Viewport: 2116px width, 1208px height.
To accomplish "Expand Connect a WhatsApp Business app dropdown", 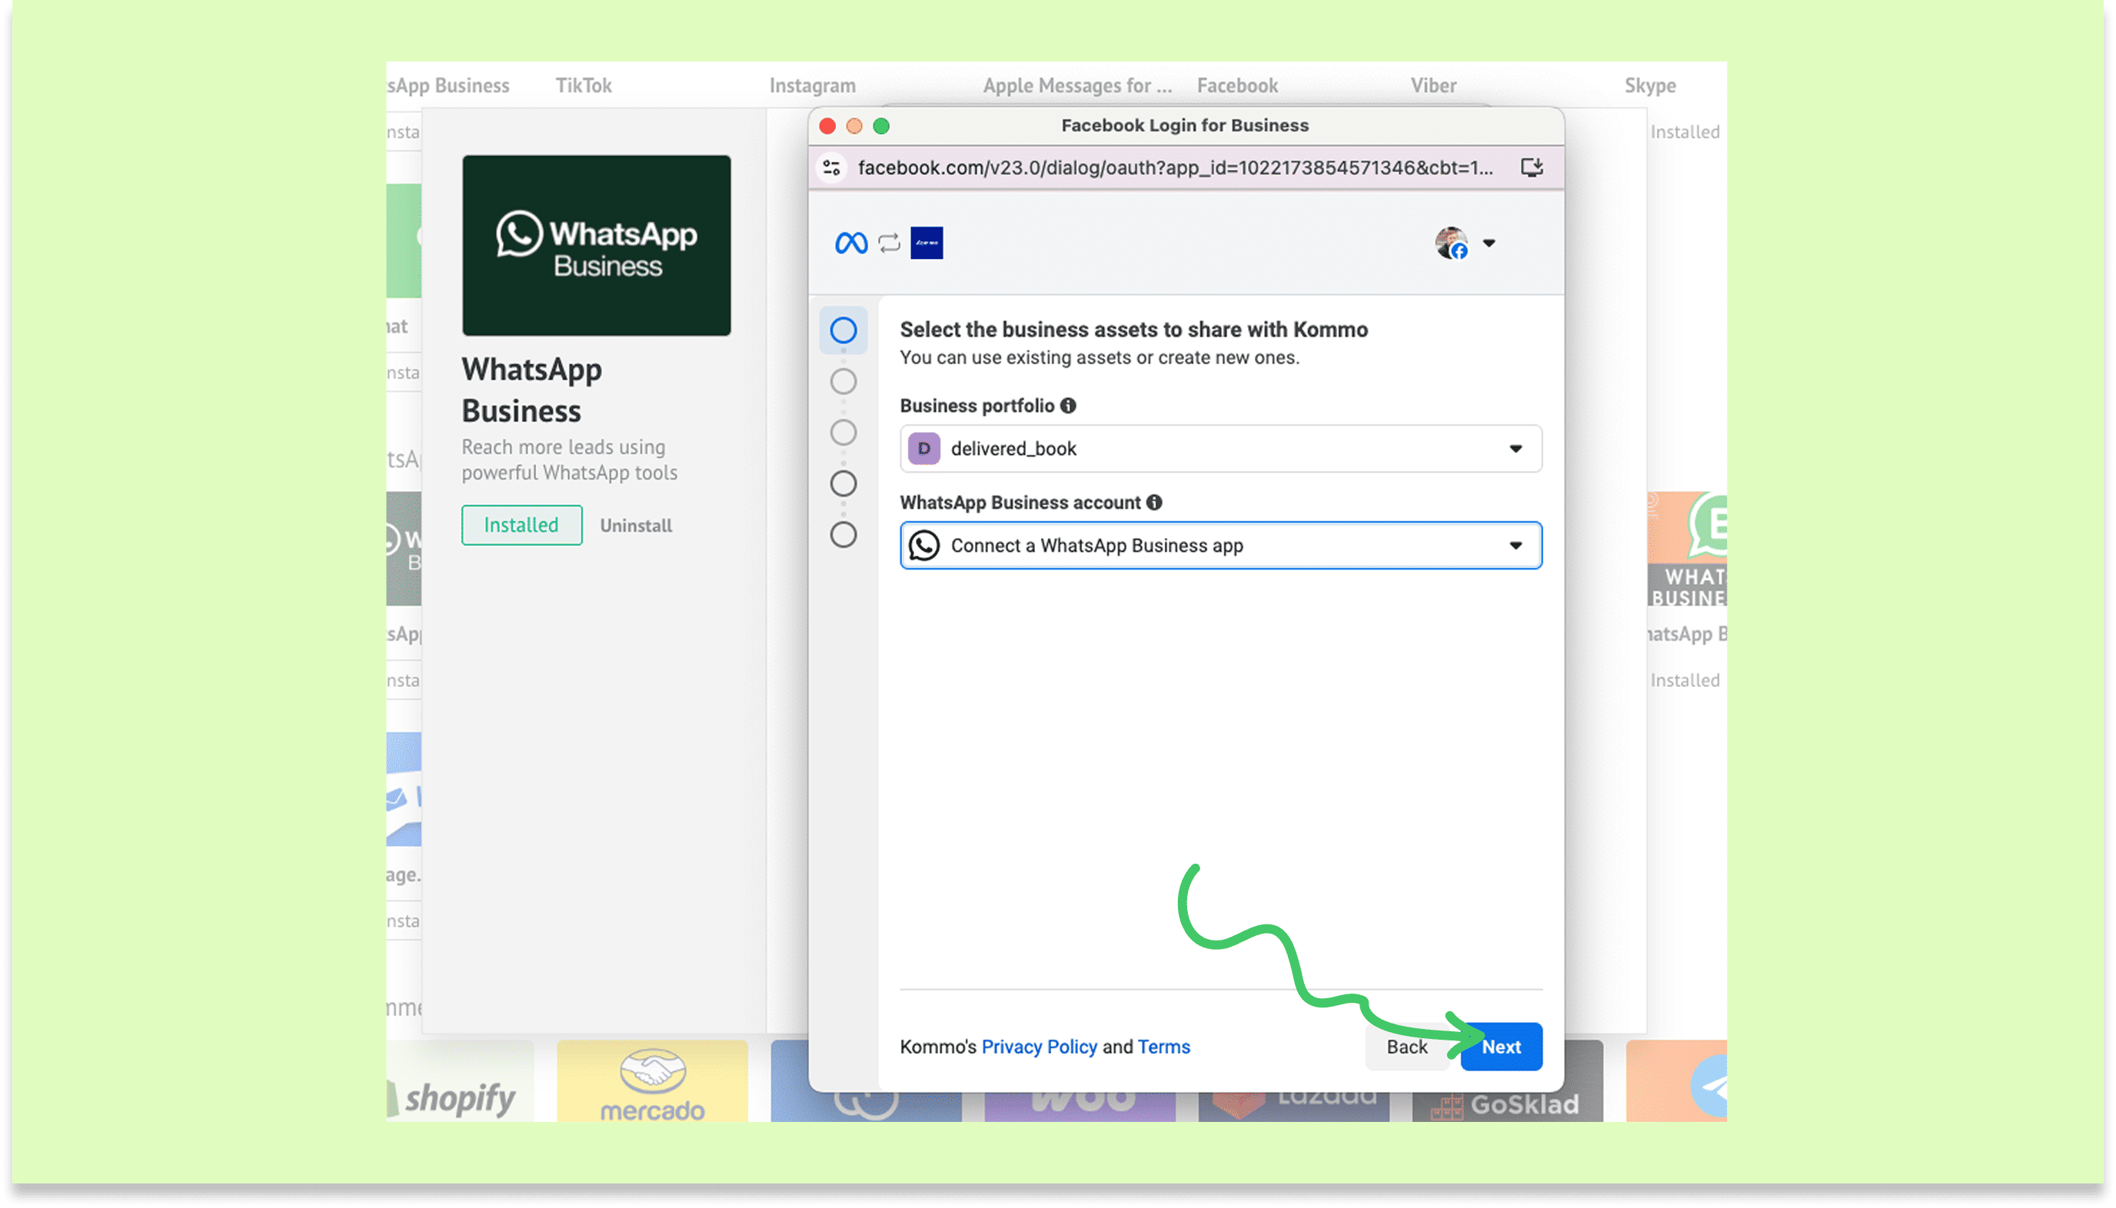I will pyautogui.click(x=1220, y=546).
